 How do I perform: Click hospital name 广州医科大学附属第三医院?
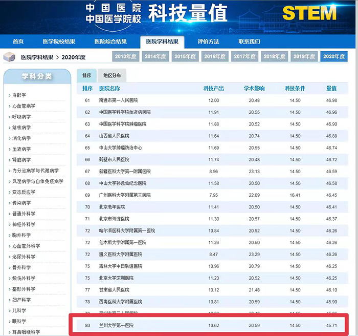tap(125, 195)
